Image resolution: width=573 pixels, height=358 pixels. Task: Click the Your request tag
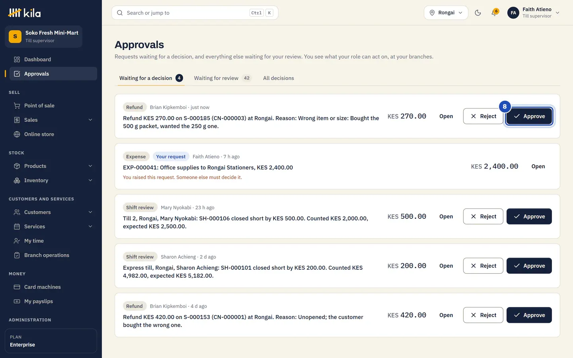tap(171, 156)
